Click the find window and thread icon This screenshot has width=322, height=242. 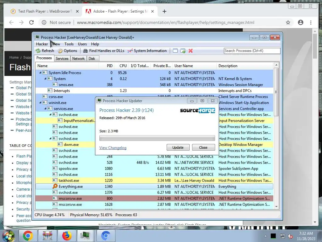pos(183,51)
